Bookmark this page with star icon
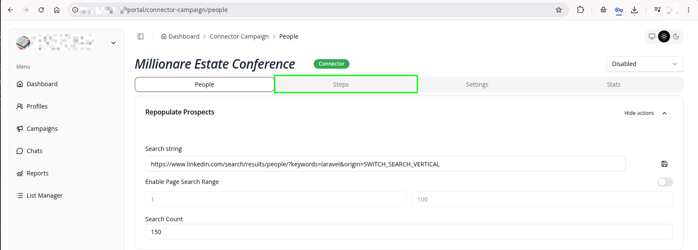This screenshot has height=250, width=698. pos(559,10)
